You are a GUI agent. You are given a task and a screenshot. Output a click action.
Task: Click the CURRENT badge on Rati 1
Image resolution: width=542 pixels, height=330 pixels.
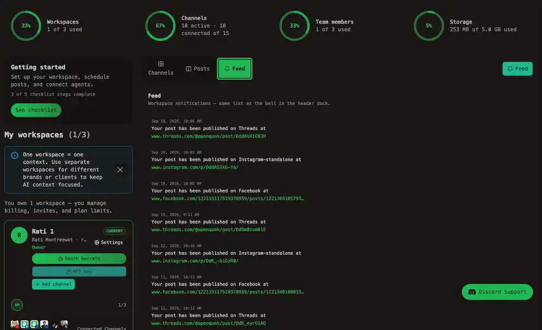114,231
